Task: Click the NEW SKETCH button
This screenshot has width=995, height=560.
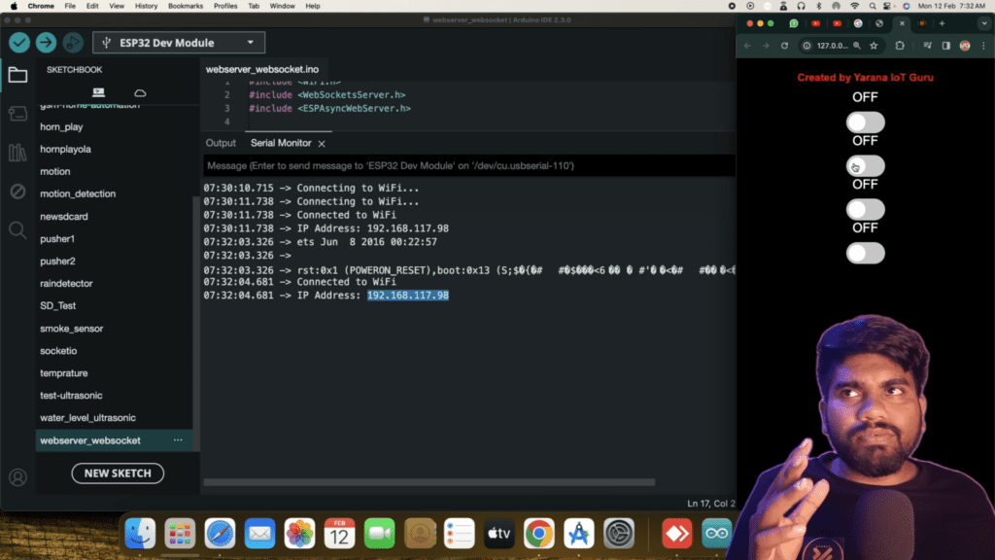Action: tap(118, 473)
